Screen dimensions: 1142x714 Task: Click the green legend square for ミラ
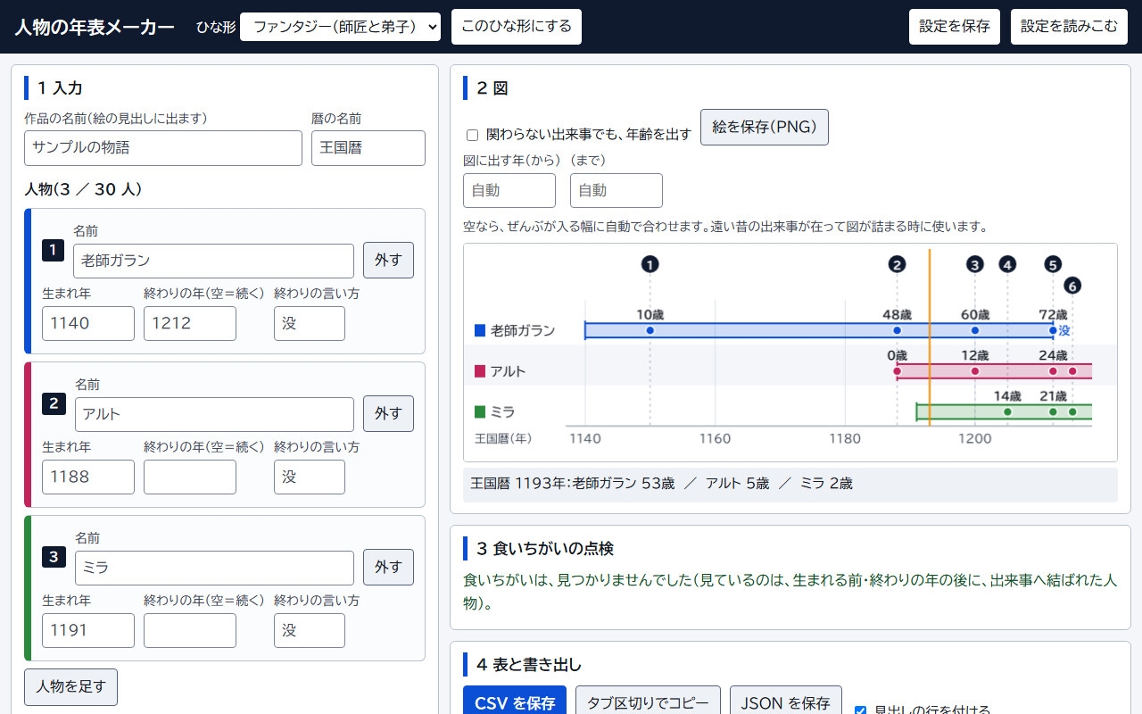click(480, 412)
